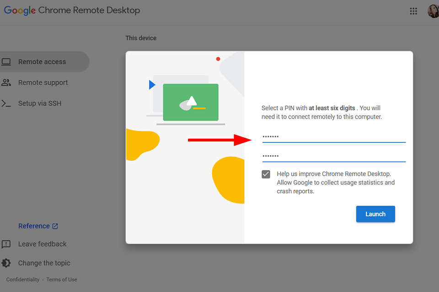Focus the first PIN entry field

[334, 137]
